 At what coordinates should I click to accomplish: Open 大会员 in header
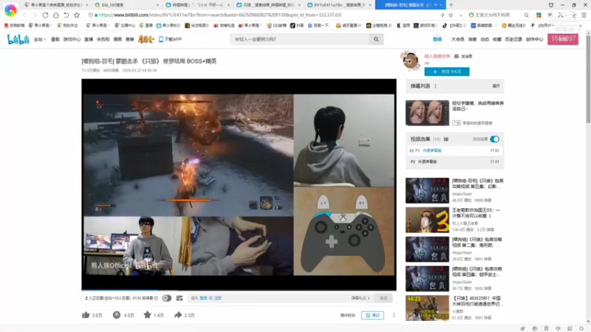[457, 39]
